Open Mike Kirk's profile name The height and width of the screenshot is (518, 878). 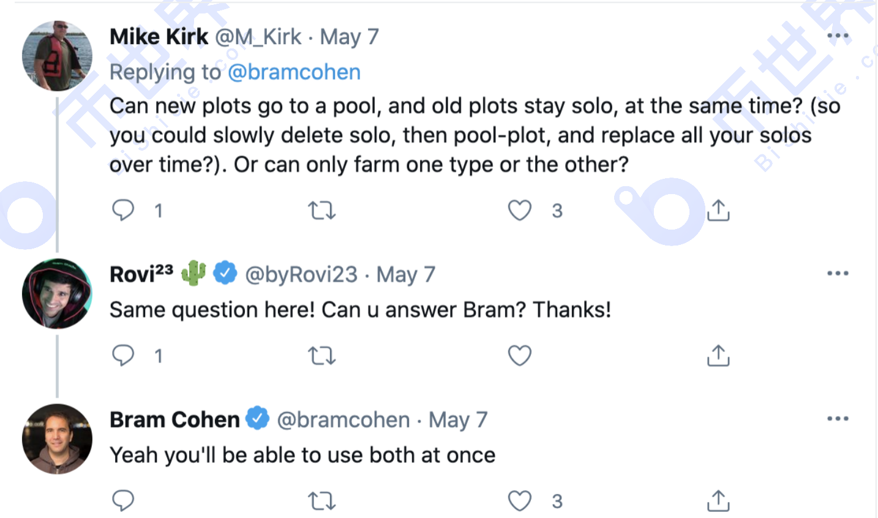click(159, 37)
